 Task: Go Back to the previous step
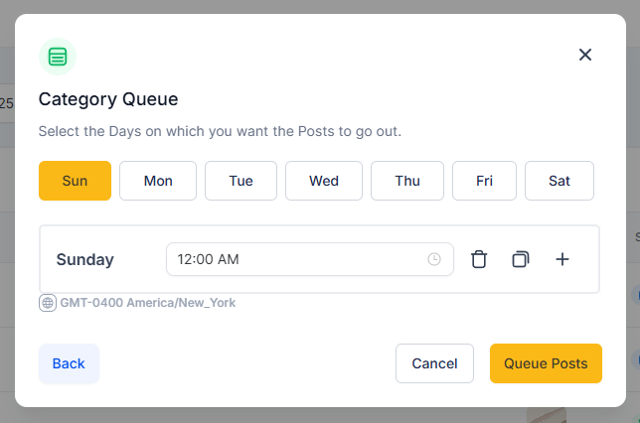tap(69, 363)
